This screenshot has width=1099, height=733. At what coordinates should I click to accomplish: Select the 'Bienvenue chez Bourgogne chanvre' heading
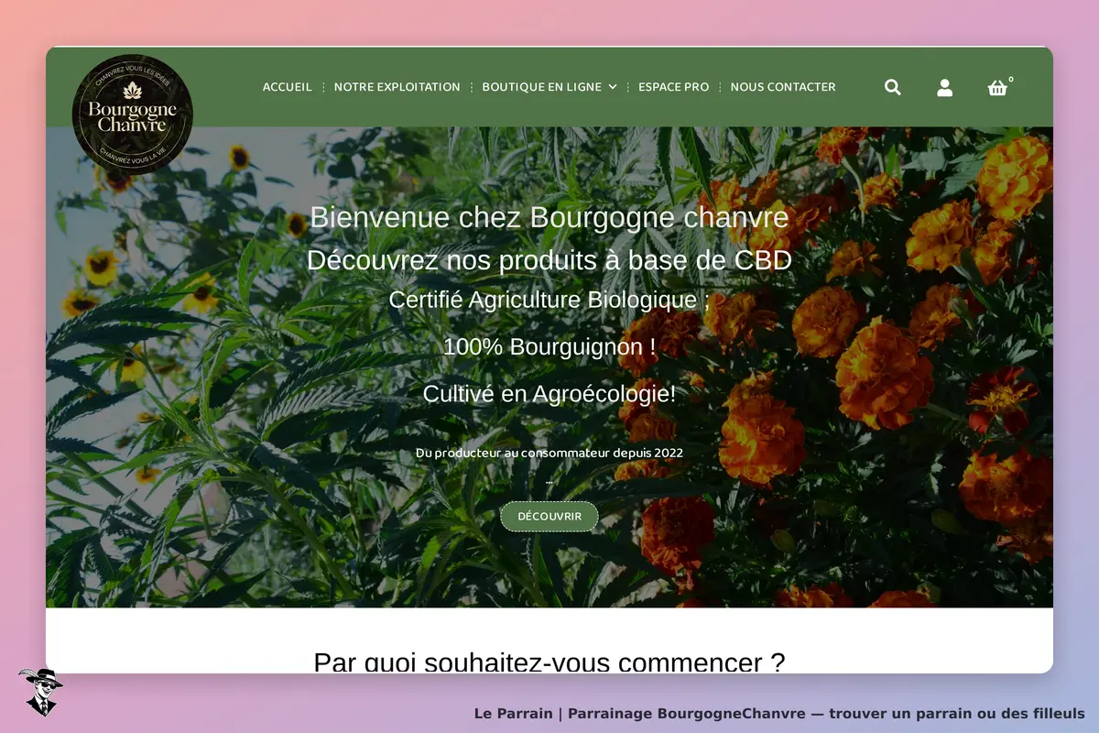(549, 218)
